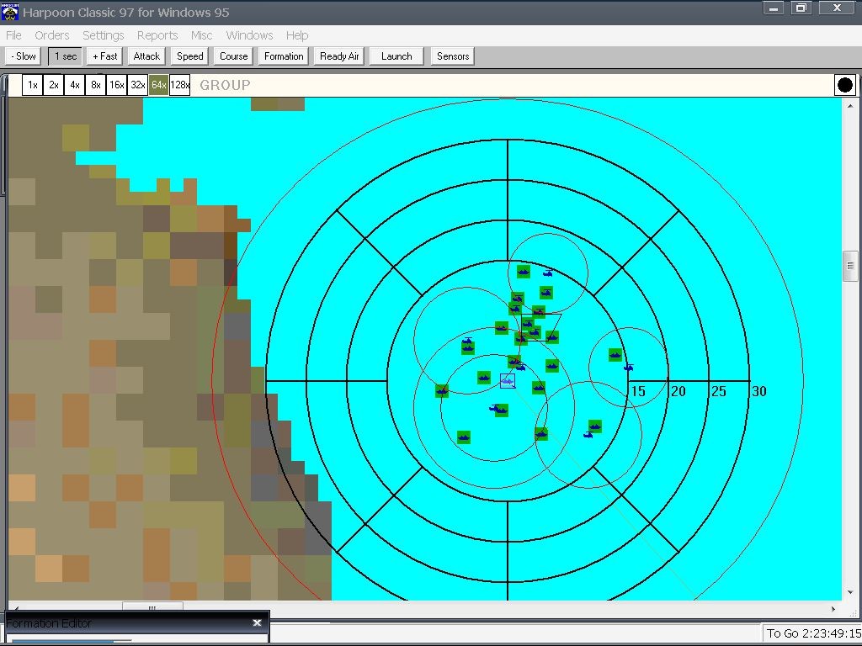Click the To Go time status field
The width and height of the screenshot is (862, 646).
(x=812, y=633)
